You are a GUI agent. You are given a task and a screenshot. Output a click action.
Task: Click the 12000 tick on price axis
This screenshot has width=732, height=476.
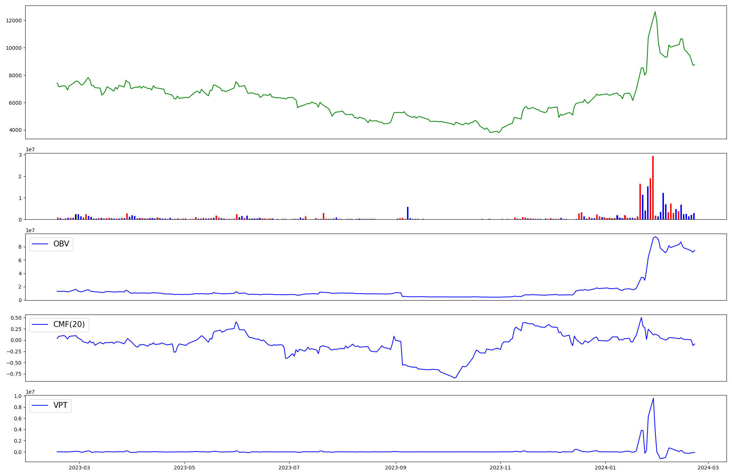coord(14,21)
